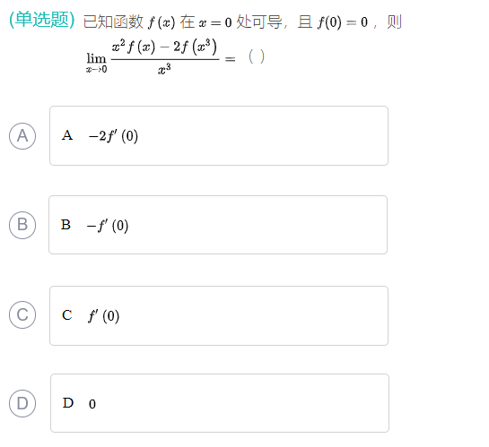Image resolution: width=489 pixels, height=447 pixels.
Task: Click the −f′(0) expression text
Action: pos(108,226)
